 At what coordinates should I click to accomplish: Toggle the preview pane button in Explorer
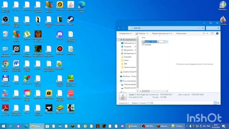[212, 33]
